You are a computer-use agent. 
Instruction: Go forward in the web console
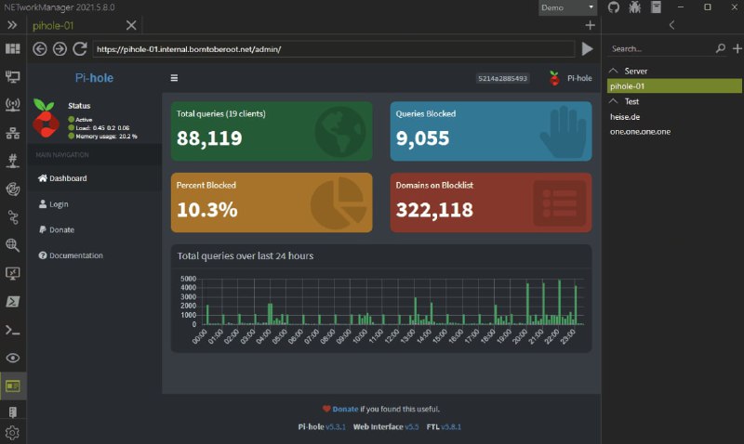(x=60, y=49)
